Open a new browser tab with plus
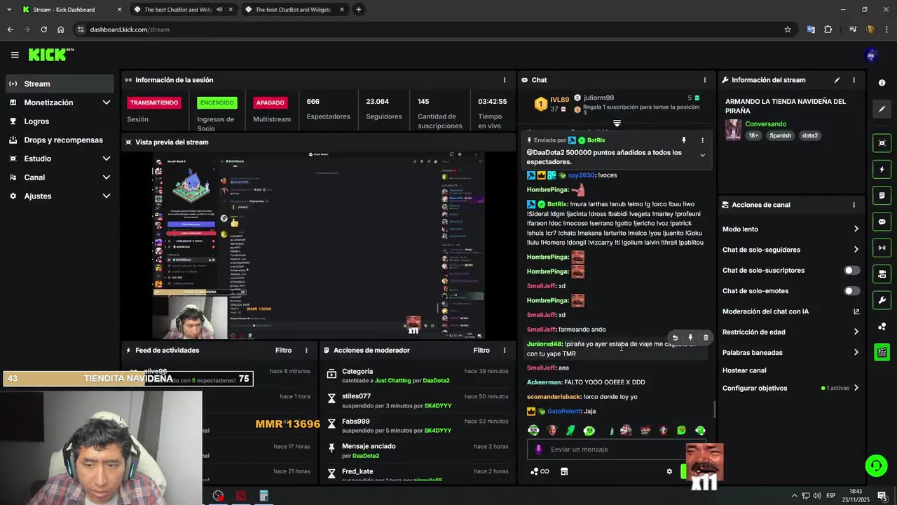The height and width of the screenshot is (505, 897). click(358, 10)
